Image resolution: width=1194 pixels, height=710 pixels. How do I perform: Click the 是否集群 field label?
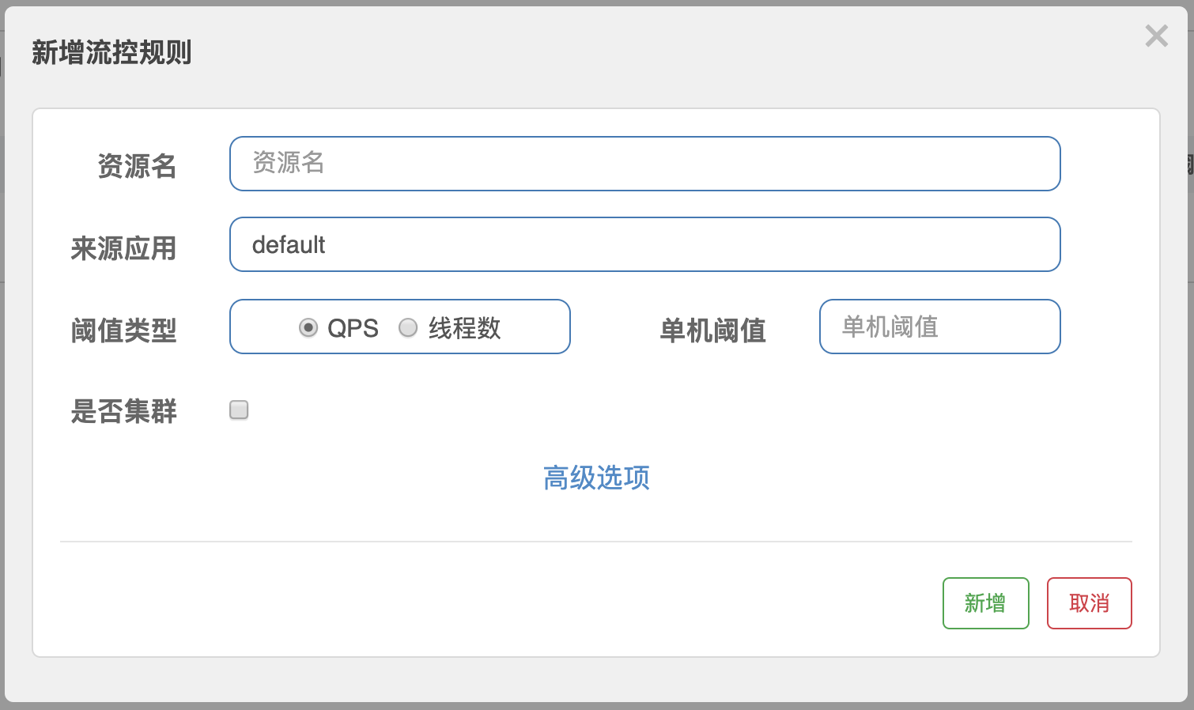click(123, 411)
